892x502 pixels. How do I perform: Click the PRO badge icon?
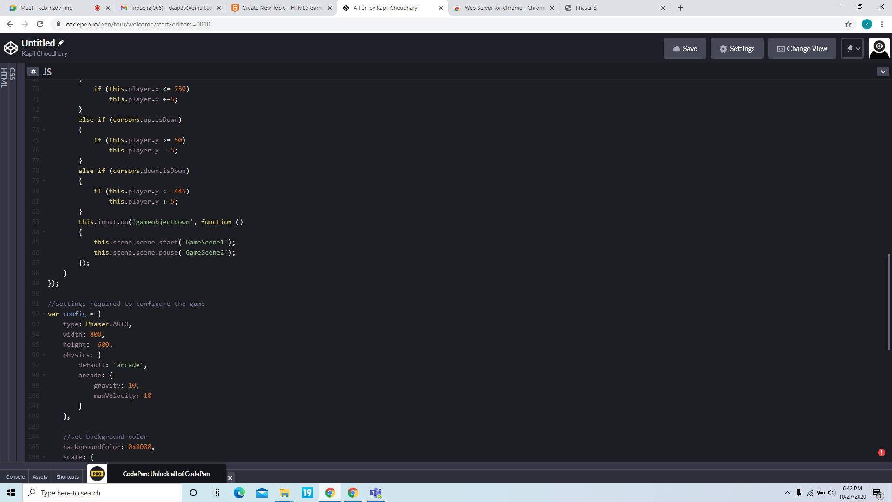click(97, 474)
